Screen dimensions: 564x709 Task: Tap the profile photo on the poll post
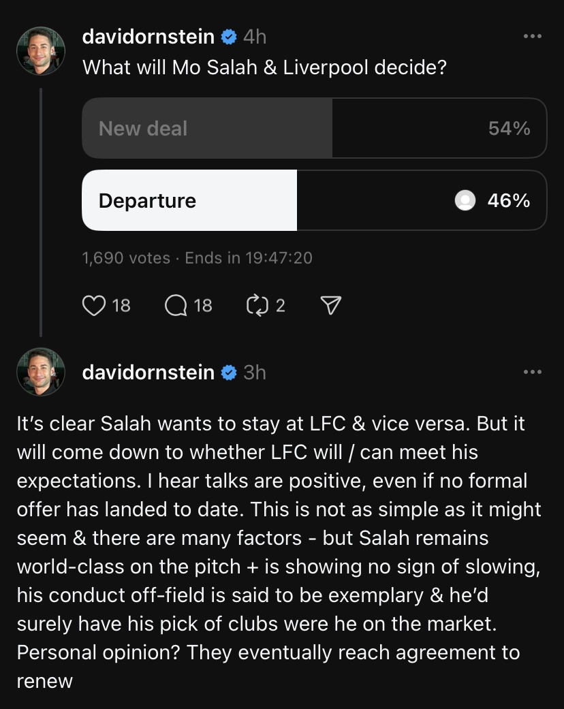(x=41, y=51)
